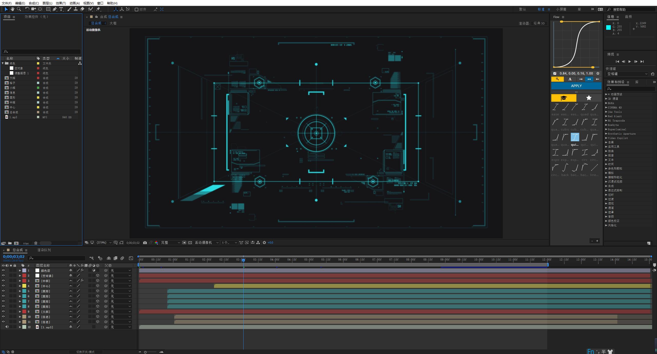Click the cyan color swatch in info panel
657x354 pixels.
[608, 27]
